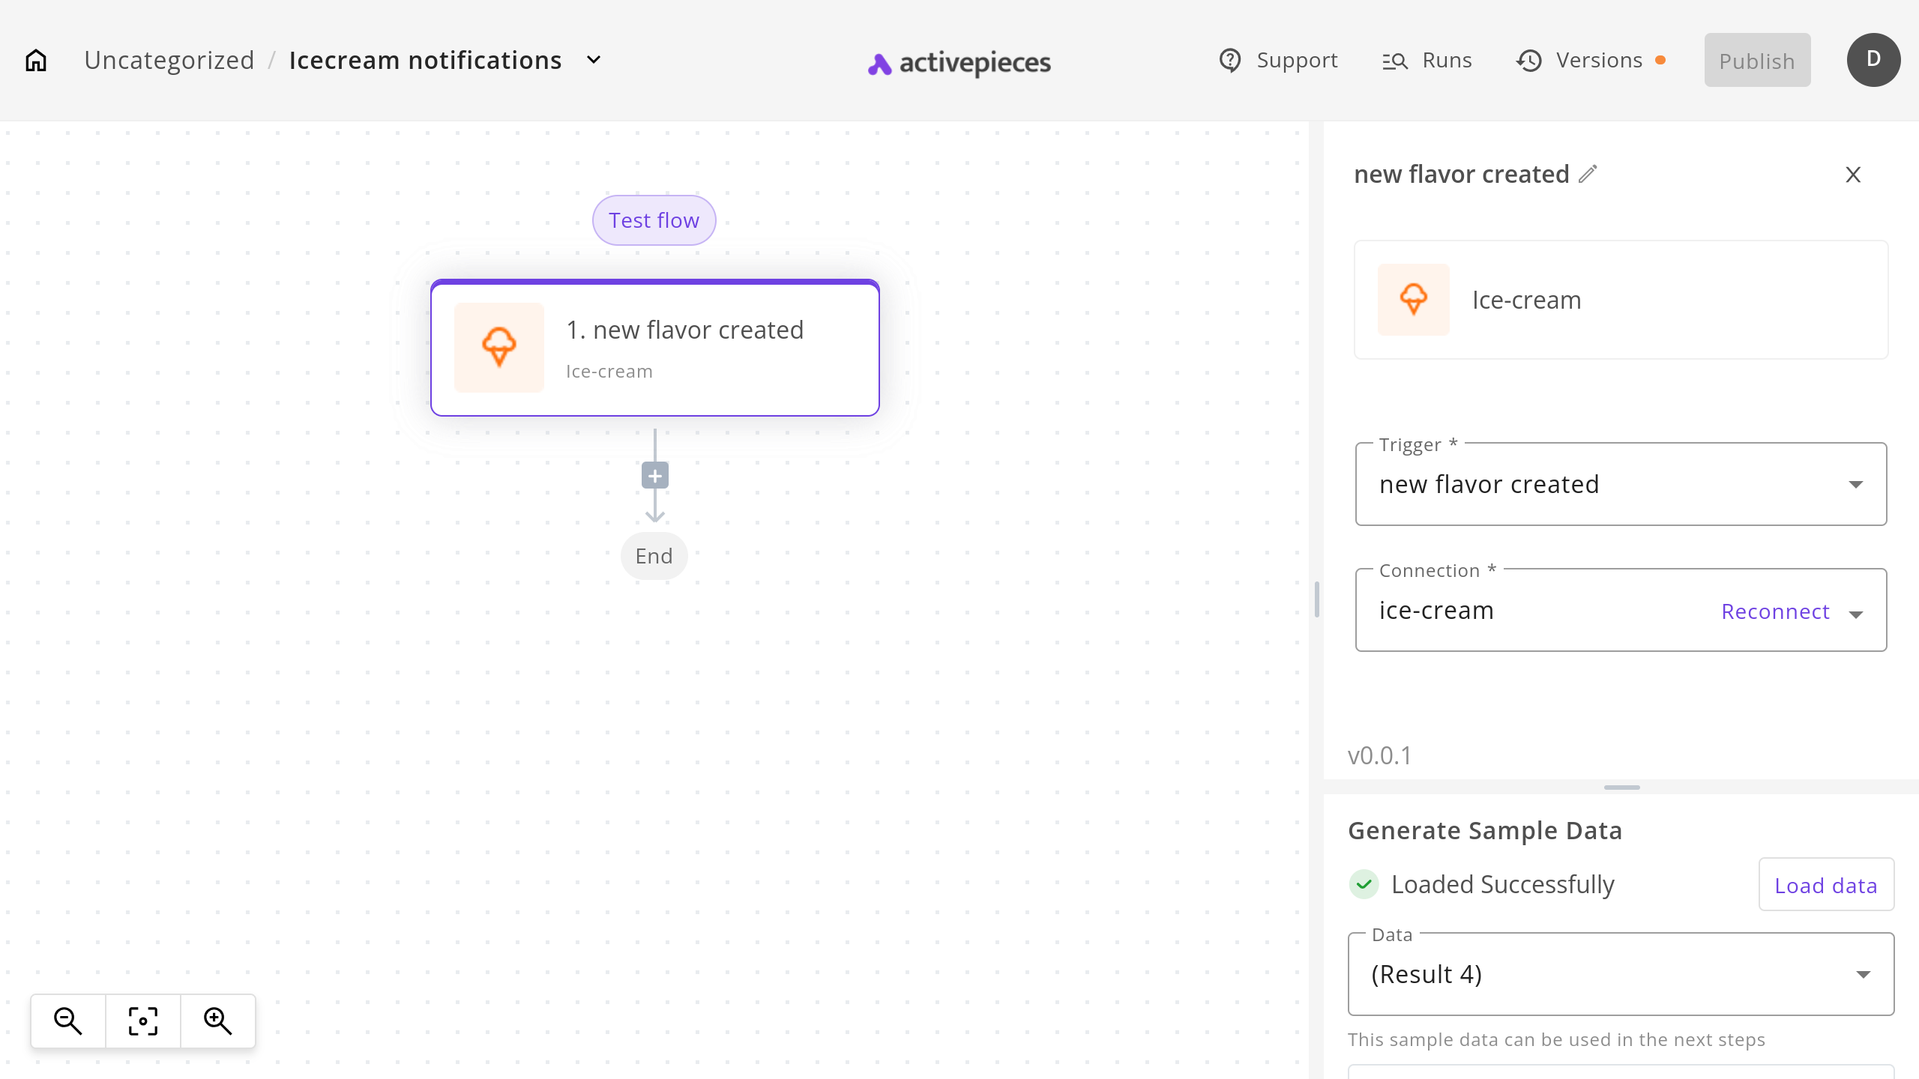Go to the home dashboard icon

point(36,60)
